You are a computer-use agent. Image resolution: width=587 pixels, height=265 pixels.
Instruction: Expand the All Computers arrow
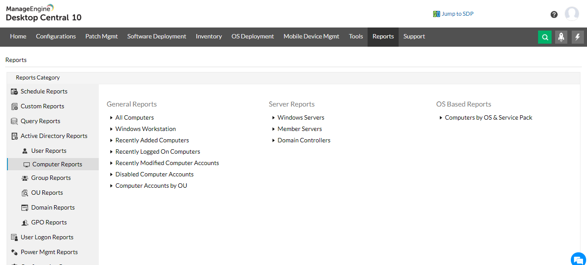click(111, 118)
